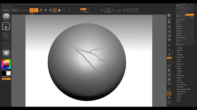This screenshot has width=197, height=110.
Task: Open the Brush menu
Action: (x=8, y=5)
